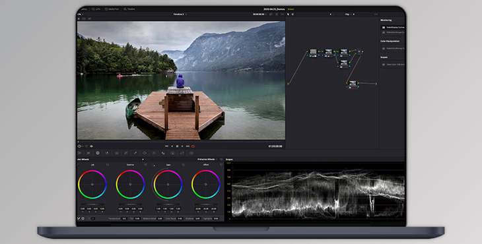
Task: Jump to the last frame
Action: [x=188, y=146]
